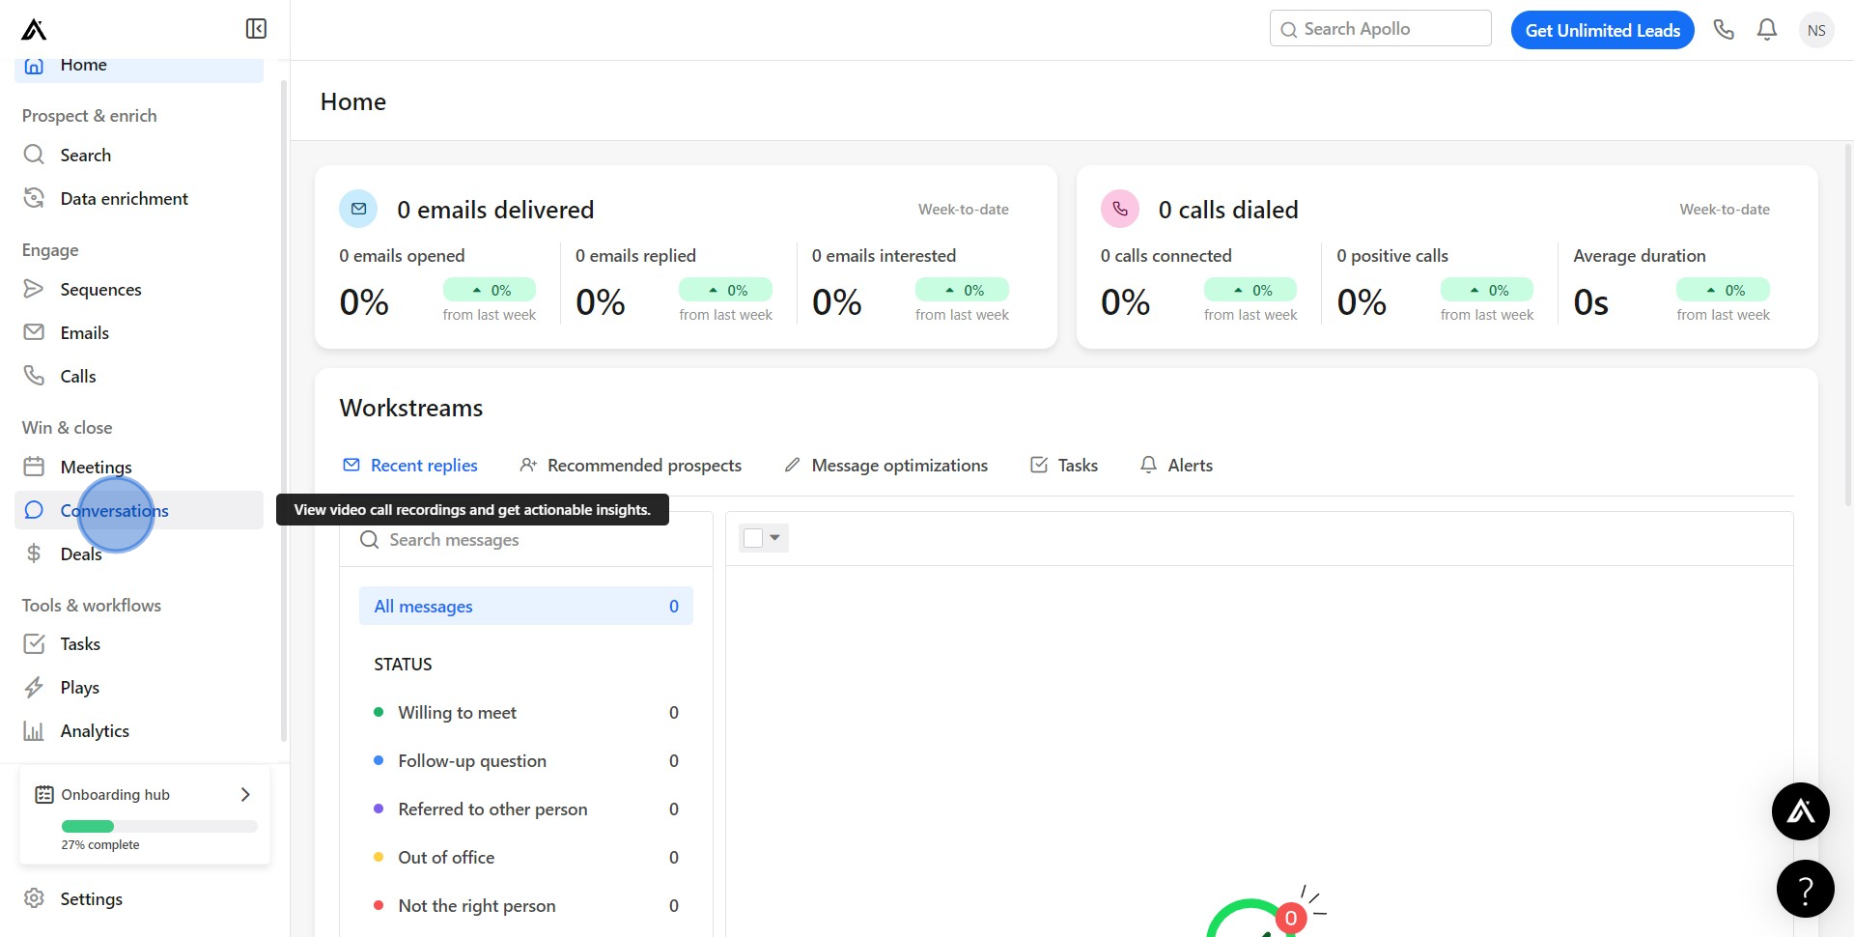Click the magnifier icon in Search messages
Image resolution: width=1854 pixels, height=937 pixels.
(369, 539)
